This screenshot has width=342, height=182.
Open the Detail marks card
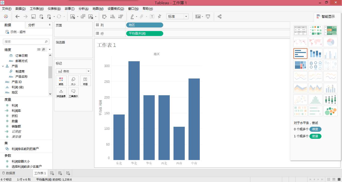point(61,93)
